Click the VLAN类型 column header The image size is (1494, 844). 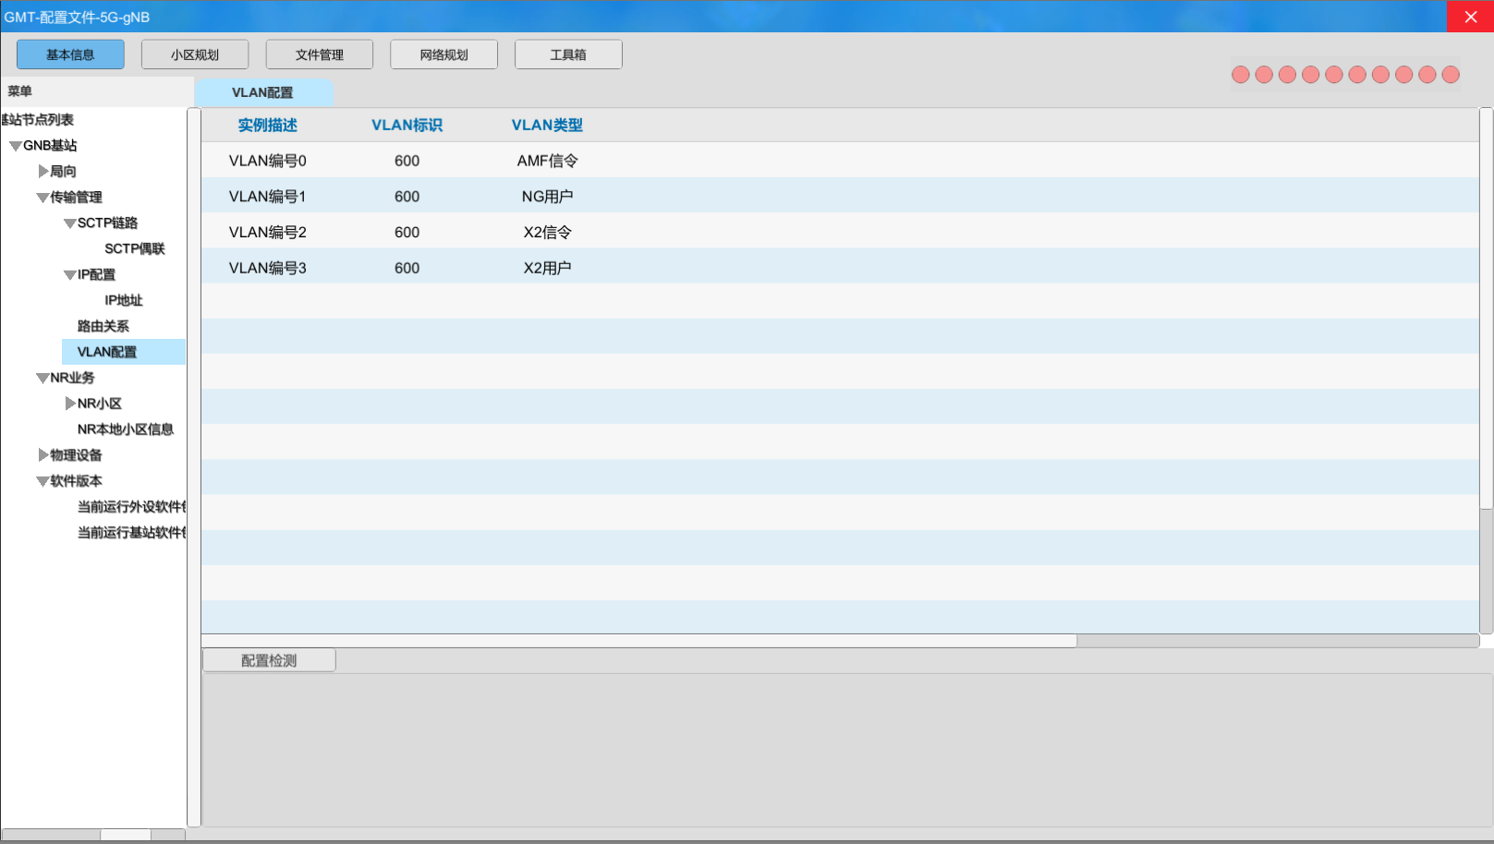548,125
